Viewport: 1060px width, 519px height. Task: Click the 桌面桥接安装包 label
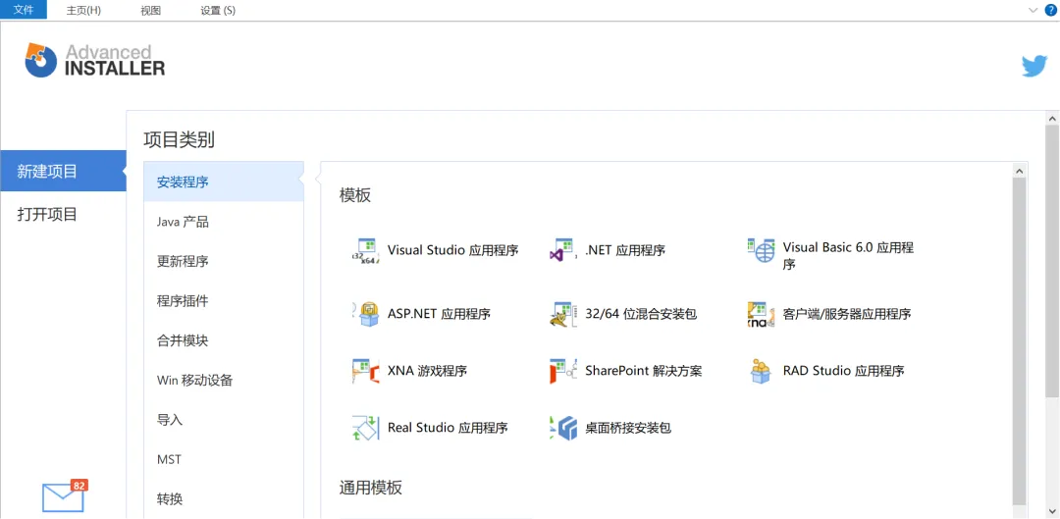pyautogui.click(x=628, y=428)
